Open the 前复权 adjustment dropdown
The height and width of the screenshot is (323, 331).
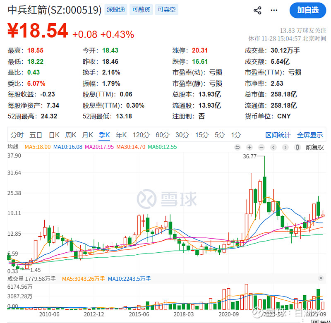[314, 147]
